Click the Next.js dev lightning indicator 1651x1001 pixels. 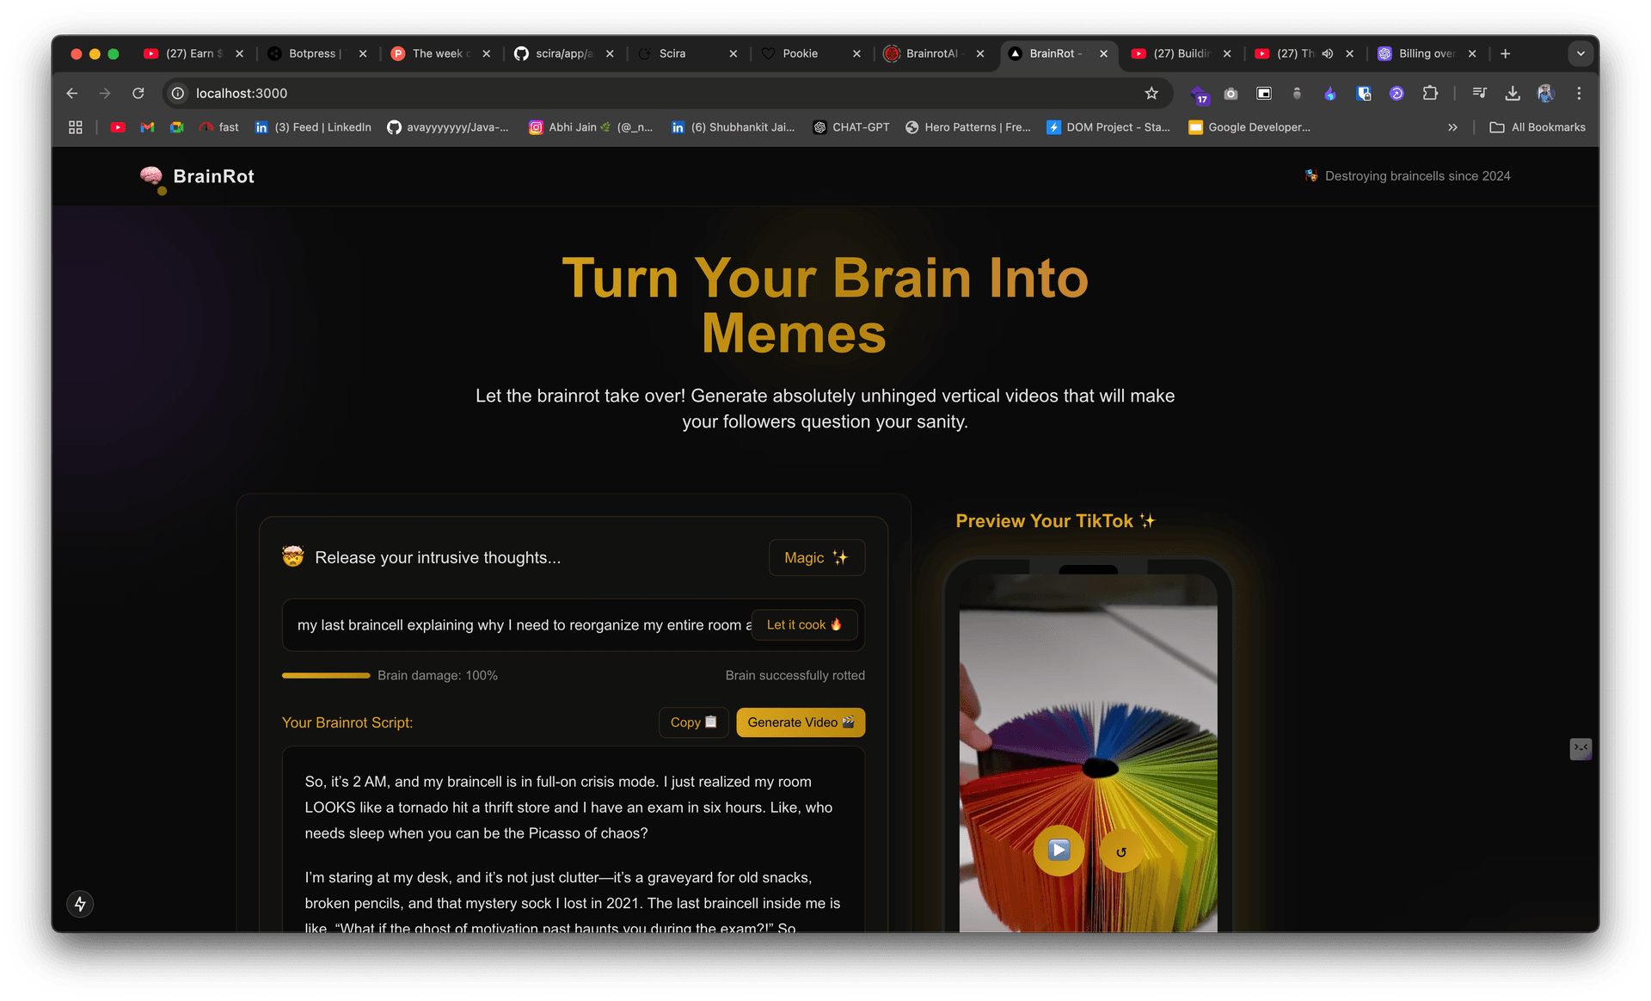pyautogui.click(x=80, y=904)
